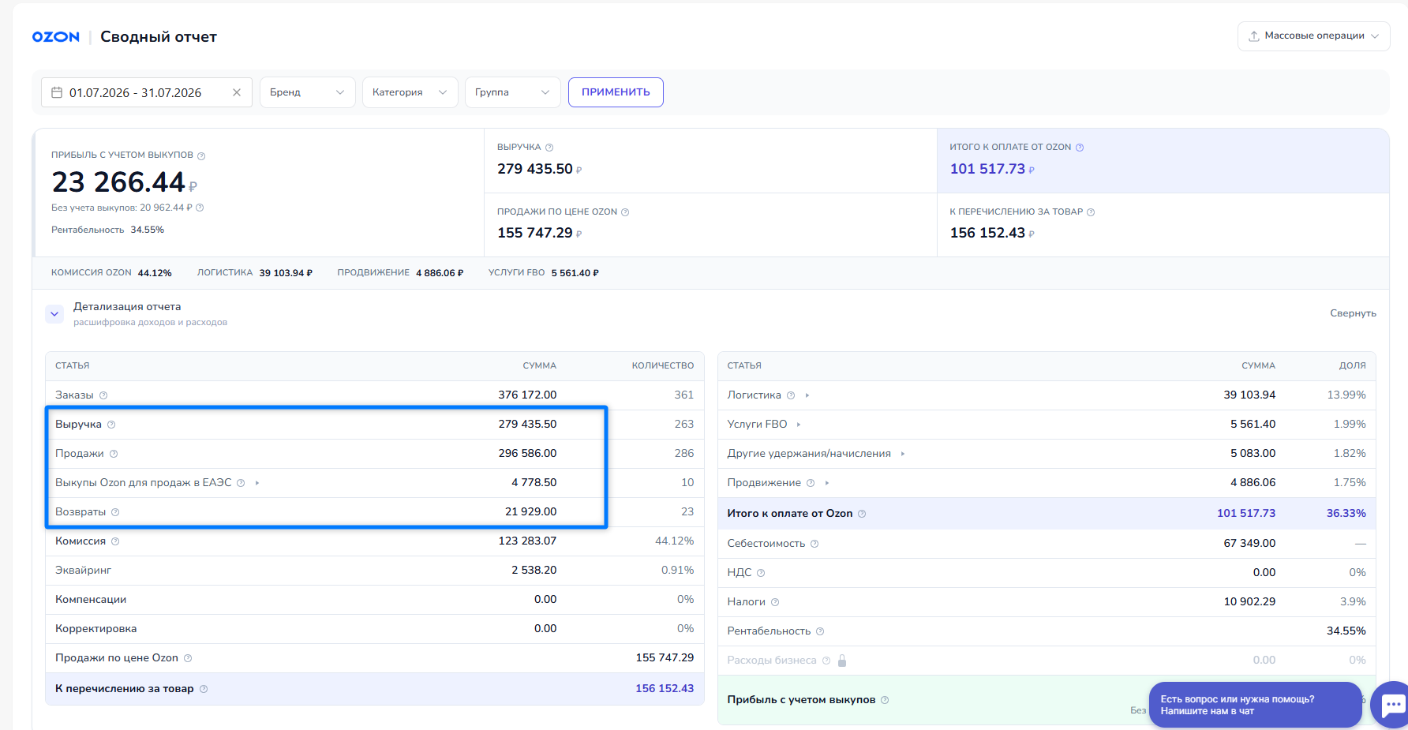This screenshot has height=730, width=1408.
Task: Click help icon next to Налоги
Action: click(775, 602)
